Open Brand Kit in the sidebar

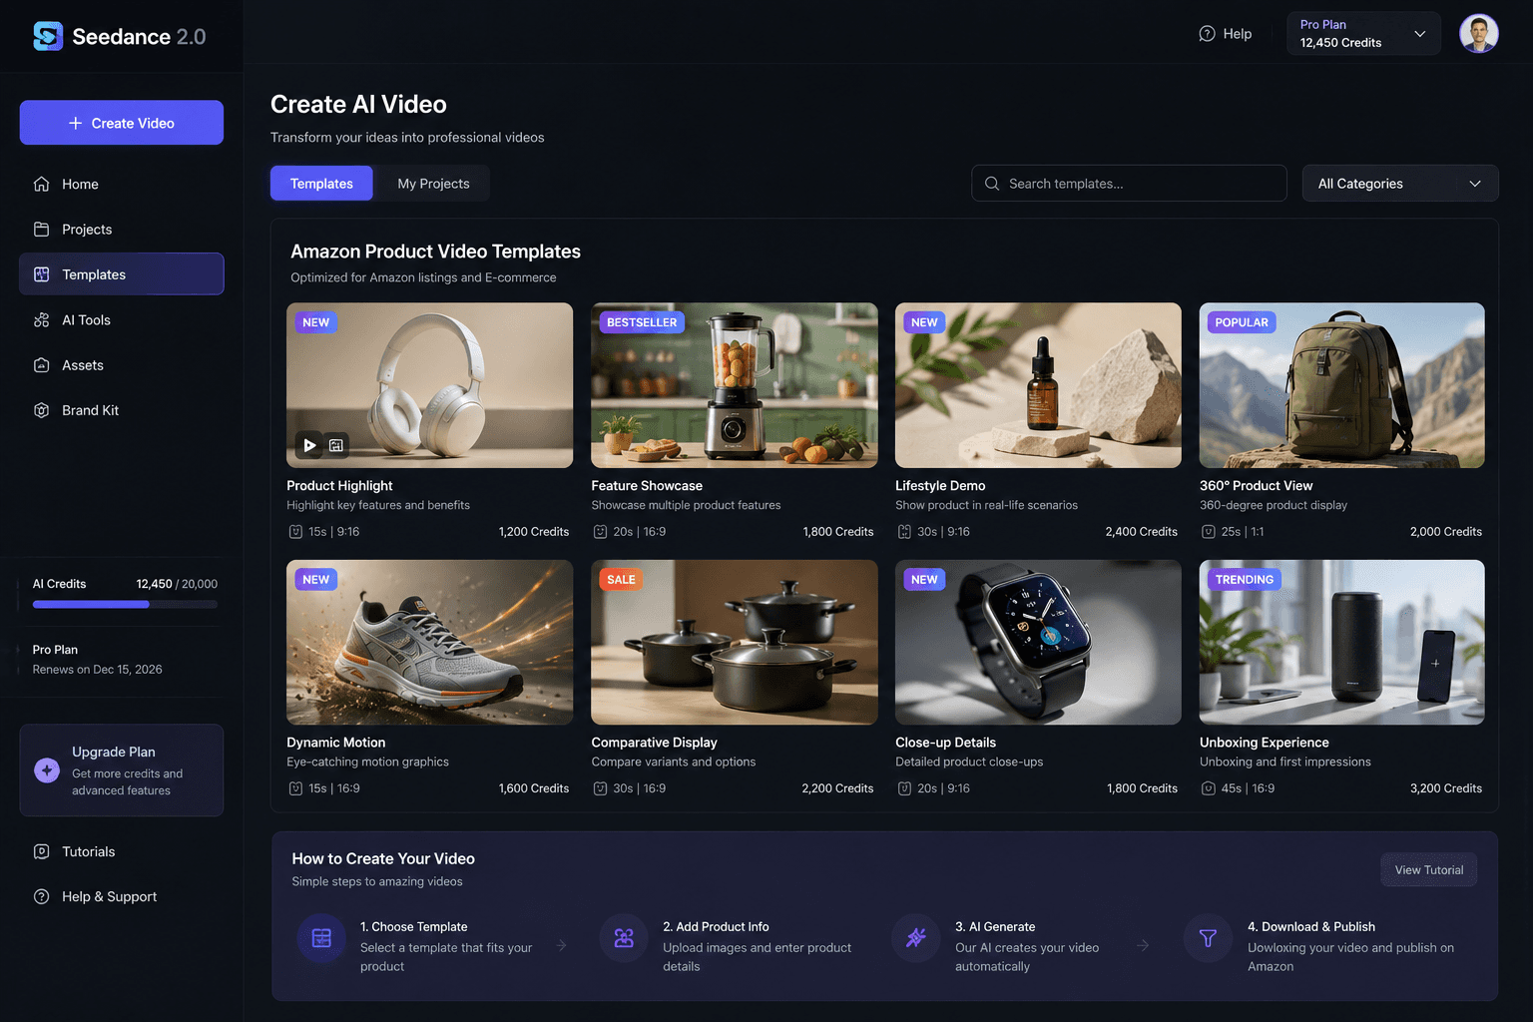(122, 410)
